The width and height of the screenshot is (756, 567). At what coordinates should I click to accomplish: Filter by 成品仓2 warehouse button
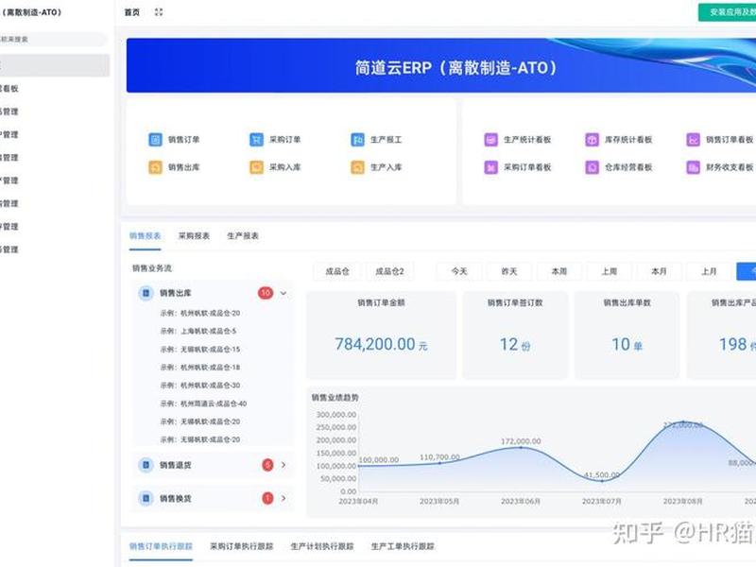pyautogui.click(x=389, y=271)
